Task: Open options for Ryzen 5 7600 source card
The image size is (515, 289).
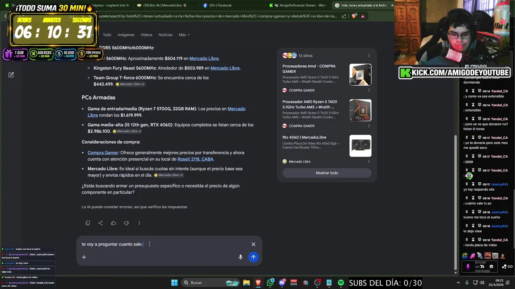Action: tap(369, 126)
